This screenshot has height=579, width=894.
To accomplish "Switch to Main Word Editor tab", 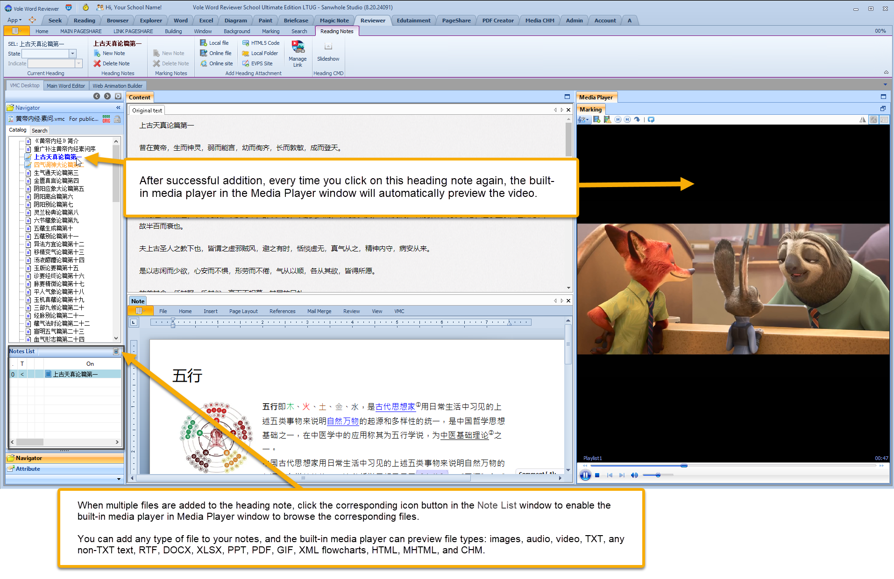I will [66, 86].
